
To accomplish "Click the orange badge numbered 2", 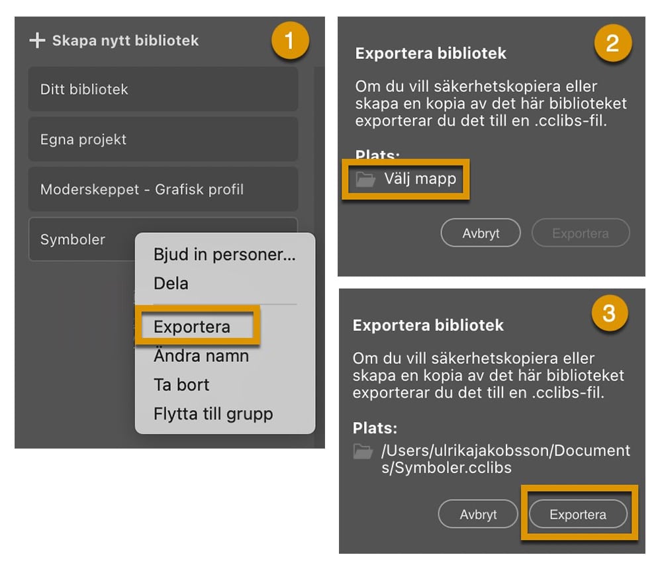I will (x=612, y=43).
